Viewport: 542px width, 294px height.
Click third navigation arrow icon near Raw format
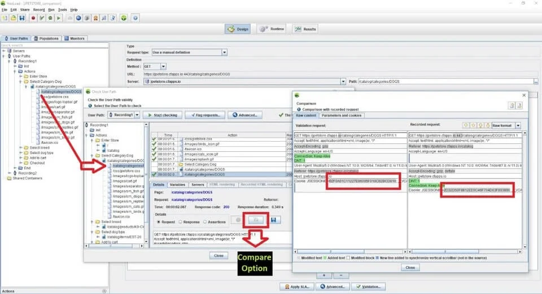pos(480,125)
